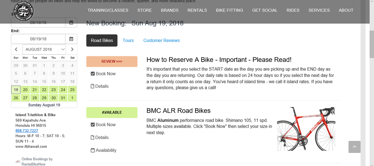Click the BMC road bike image
Image resolution: width=374 pixels, height=166 pixels.
(306, 129)
